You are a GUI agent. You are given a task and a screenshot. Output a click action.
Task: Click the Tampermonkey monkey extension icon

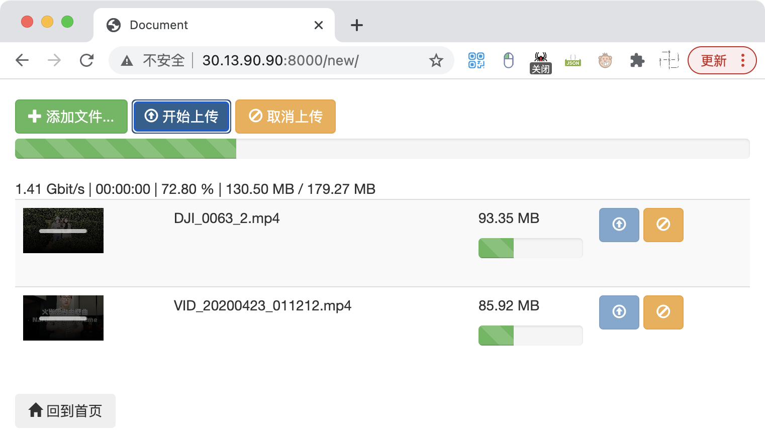point(605,61)
